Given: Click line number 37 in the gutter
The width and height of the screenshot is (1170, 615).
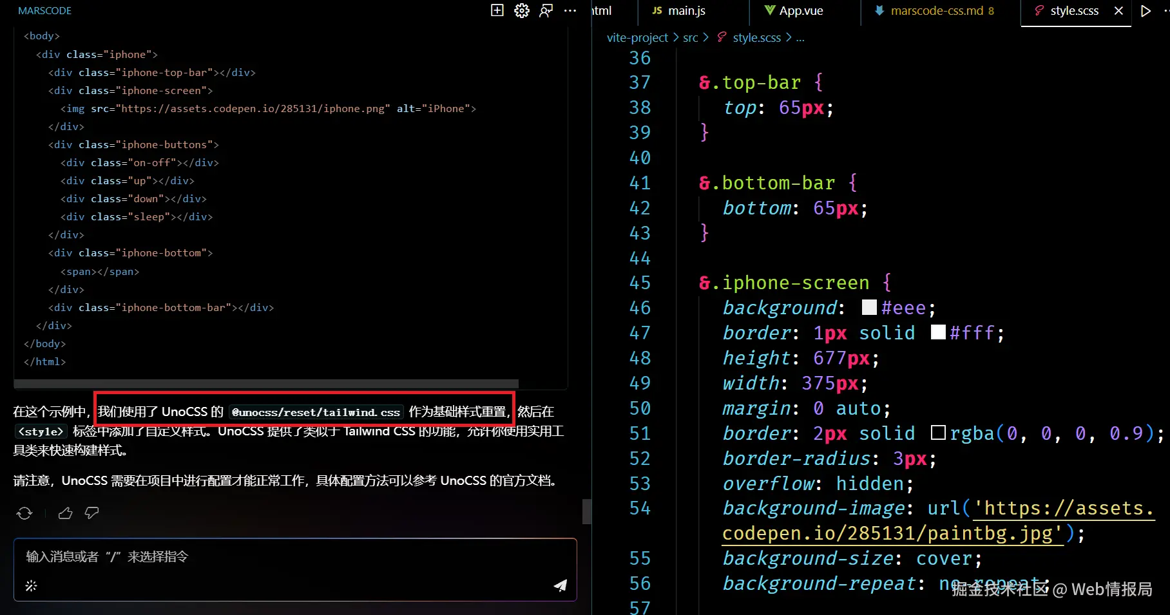Looking at the screenshot, I should tap(640, 82).
